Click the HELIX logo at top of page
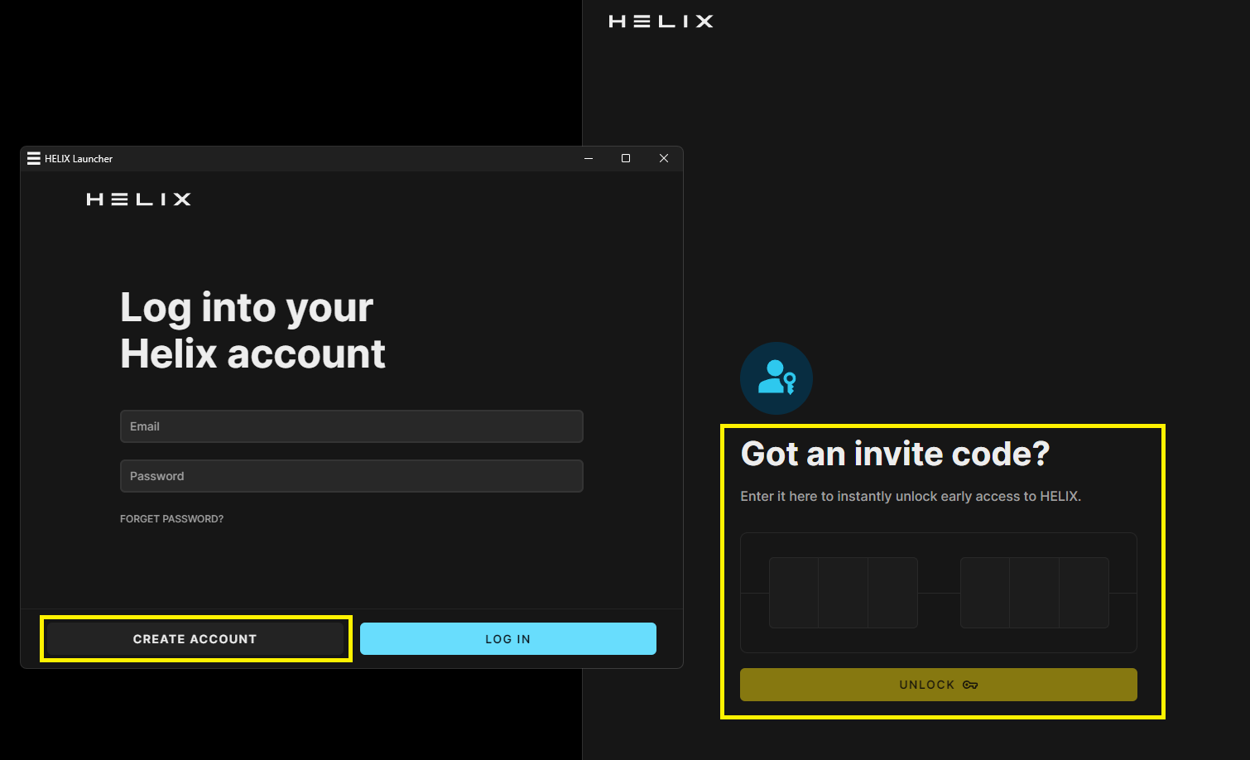 pyautogui.click(x=661, y=22)
